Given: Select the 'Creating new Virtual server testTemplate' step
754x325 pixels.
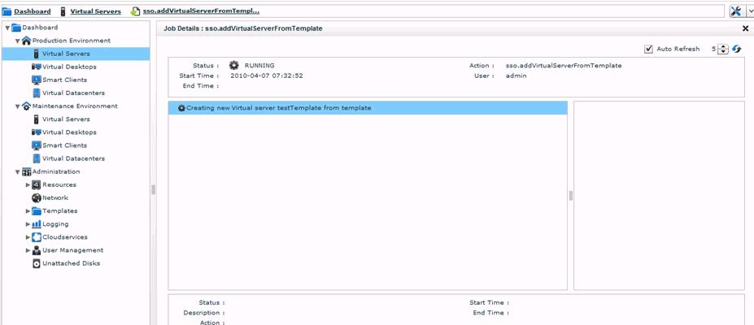Looking at the screenshot, I should pos(368,108).
